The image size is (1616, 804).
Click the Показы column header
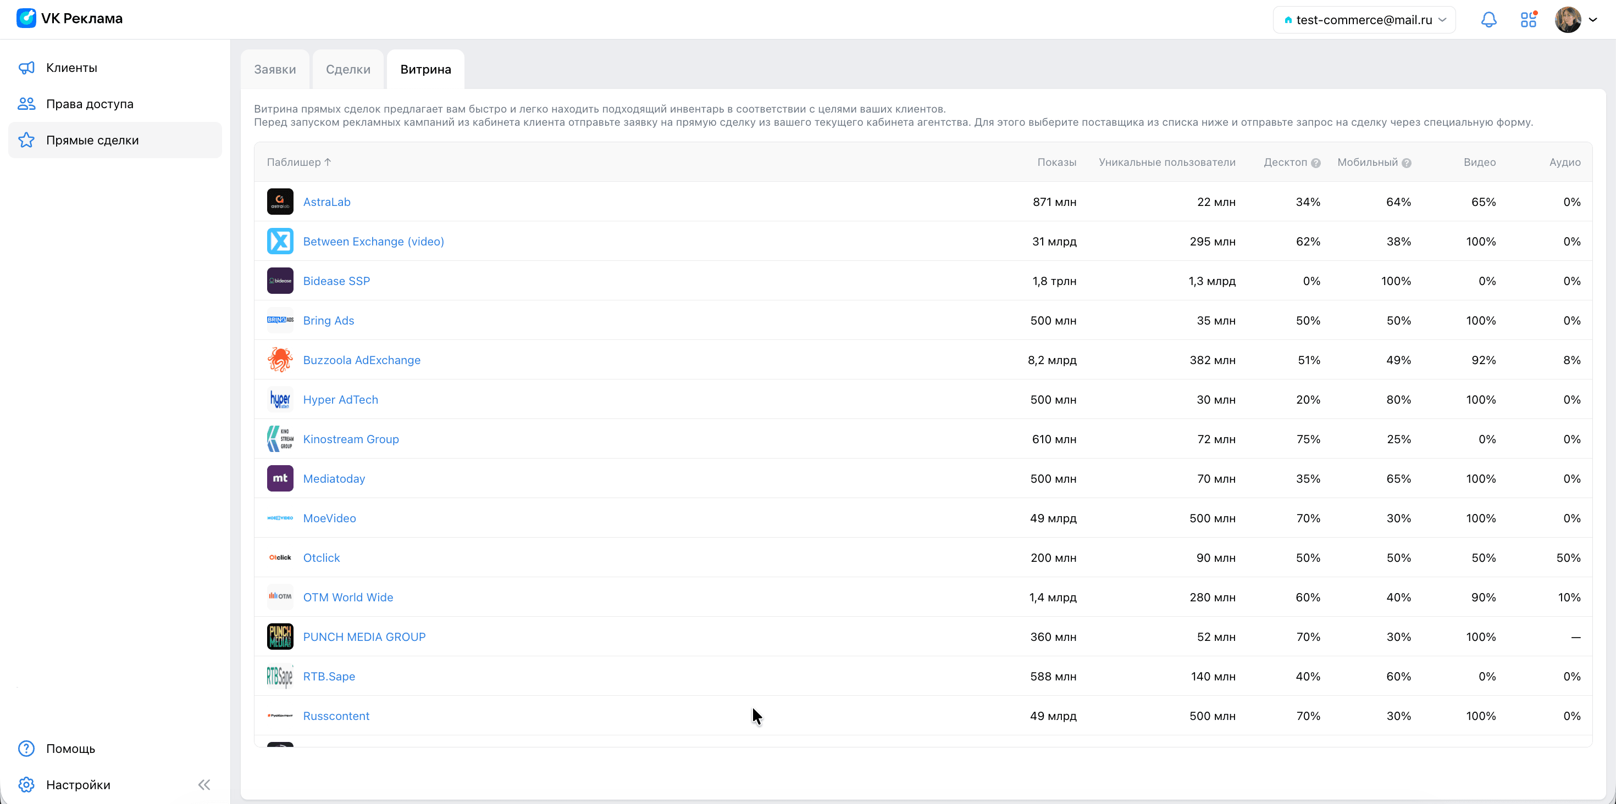coord(1056,163)
